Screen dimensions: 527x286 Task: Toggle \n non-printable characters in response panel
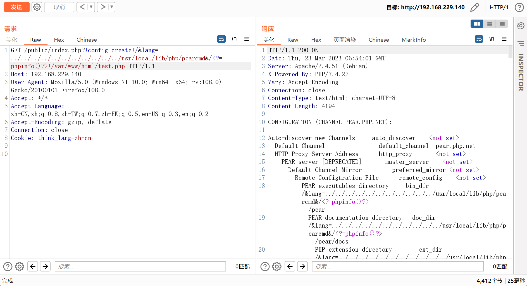coord(492,39)
